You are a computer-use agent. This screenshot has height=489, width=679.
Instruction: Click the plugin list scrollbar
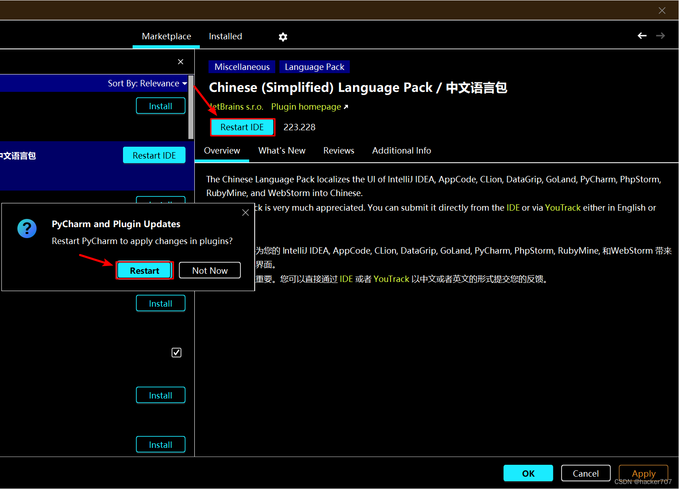191,107
